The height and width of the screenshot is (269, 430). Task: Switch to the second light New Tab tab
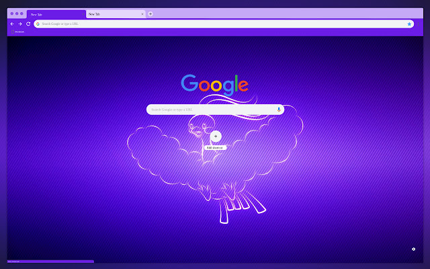tap(116, 14)
